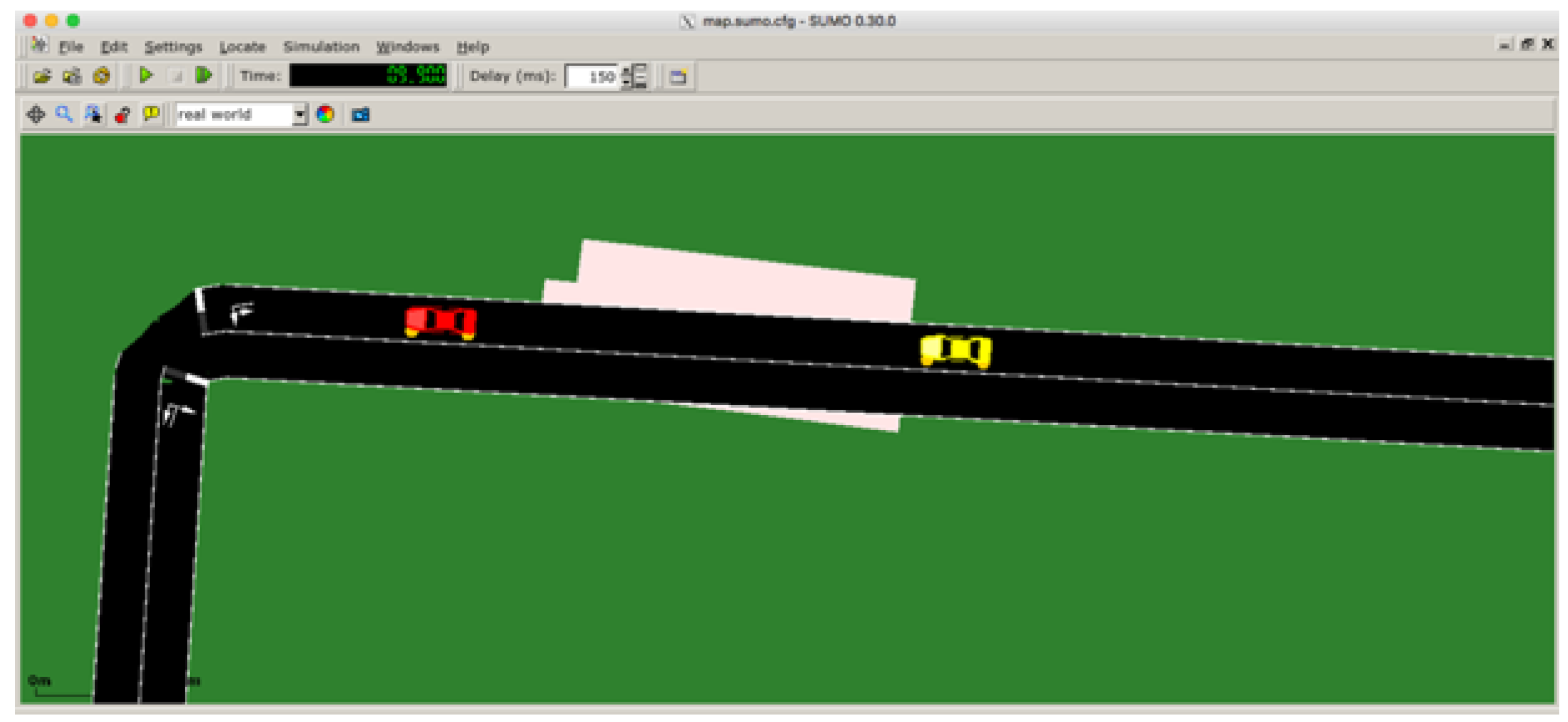Open the Simulation menu

(x=321, y=47)
